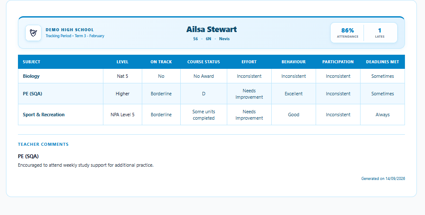Click PE (SQA) On Track Borderline cell
The height and width of the screenshot is (215, 425).
pos(161,94)
